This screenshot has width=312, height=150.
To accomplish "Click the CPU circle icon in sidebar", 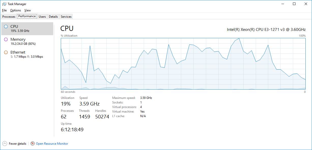I will click(x=6, y=27).
